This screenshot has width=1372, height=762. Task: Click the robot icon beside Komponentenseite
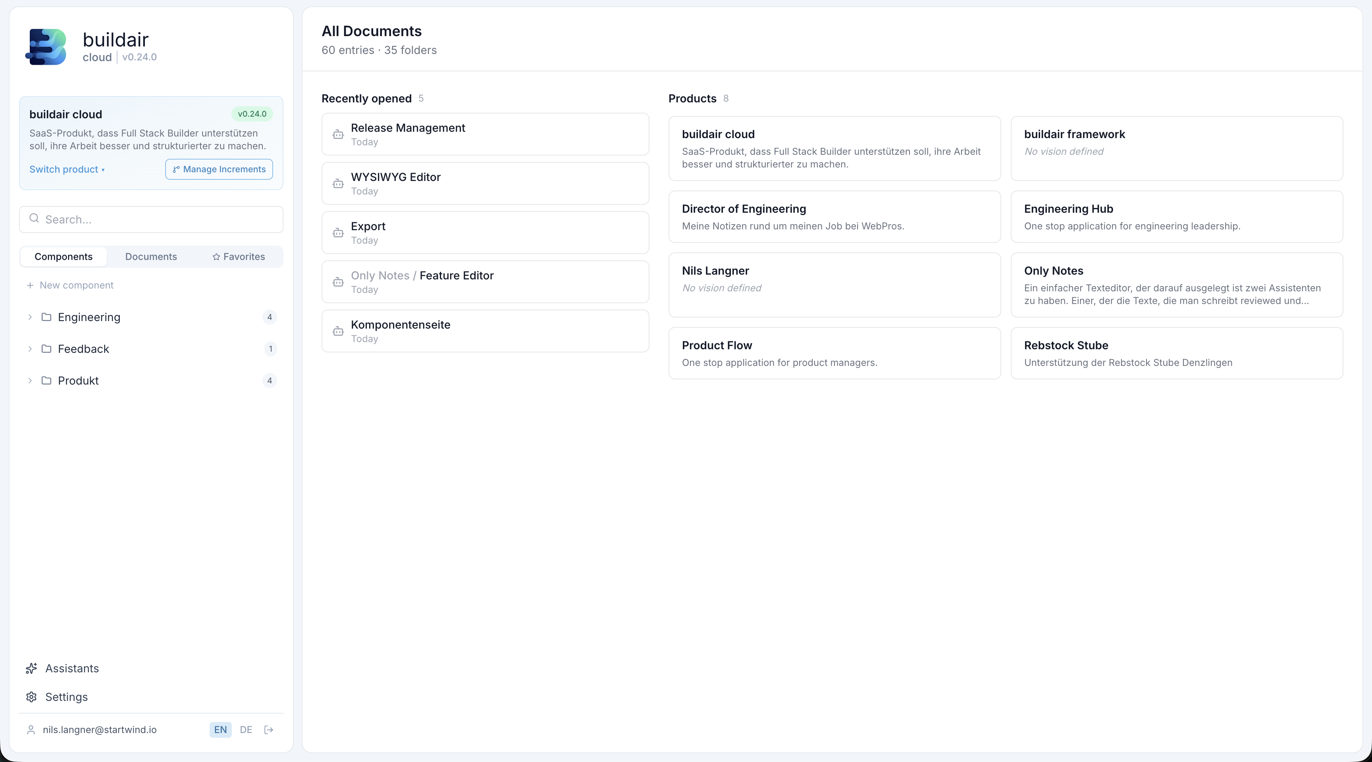point(338,331)
